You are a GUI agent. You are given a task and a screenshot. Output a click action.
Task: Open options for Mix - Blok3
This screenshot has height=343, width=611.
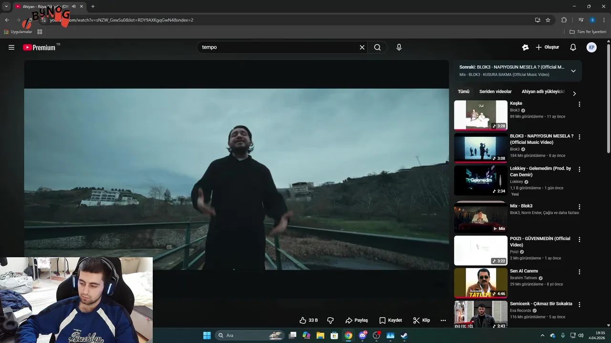click(x=579, y=207)
